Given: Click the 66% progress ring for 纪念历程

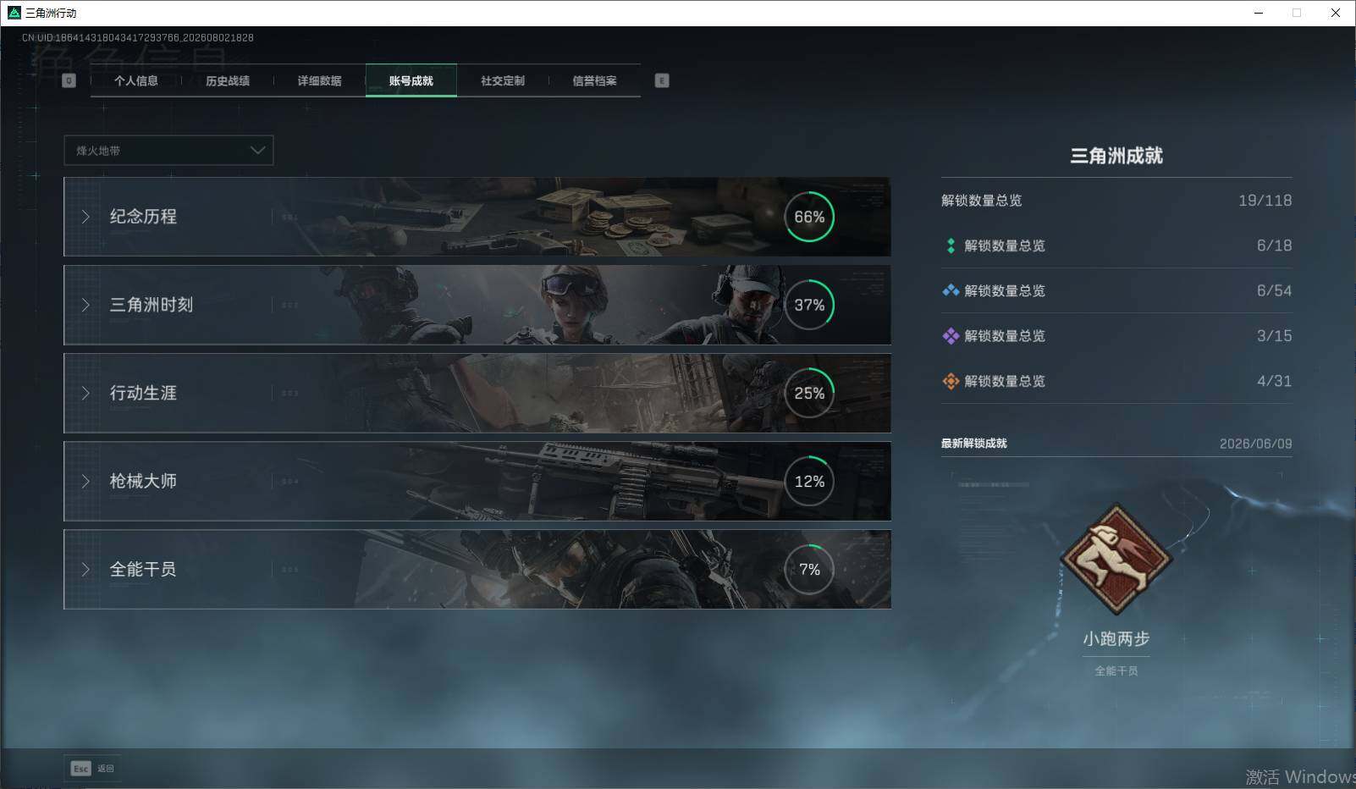Looking at the screenshot, I should (x=809, y=217).
